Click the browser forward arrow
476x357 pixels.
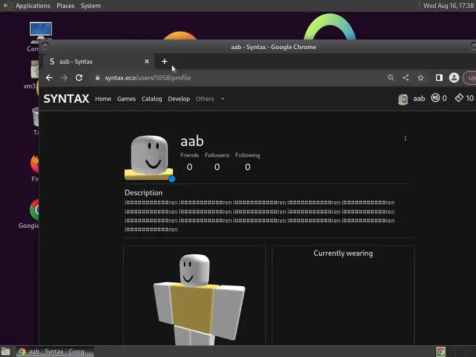pos(64,78)
